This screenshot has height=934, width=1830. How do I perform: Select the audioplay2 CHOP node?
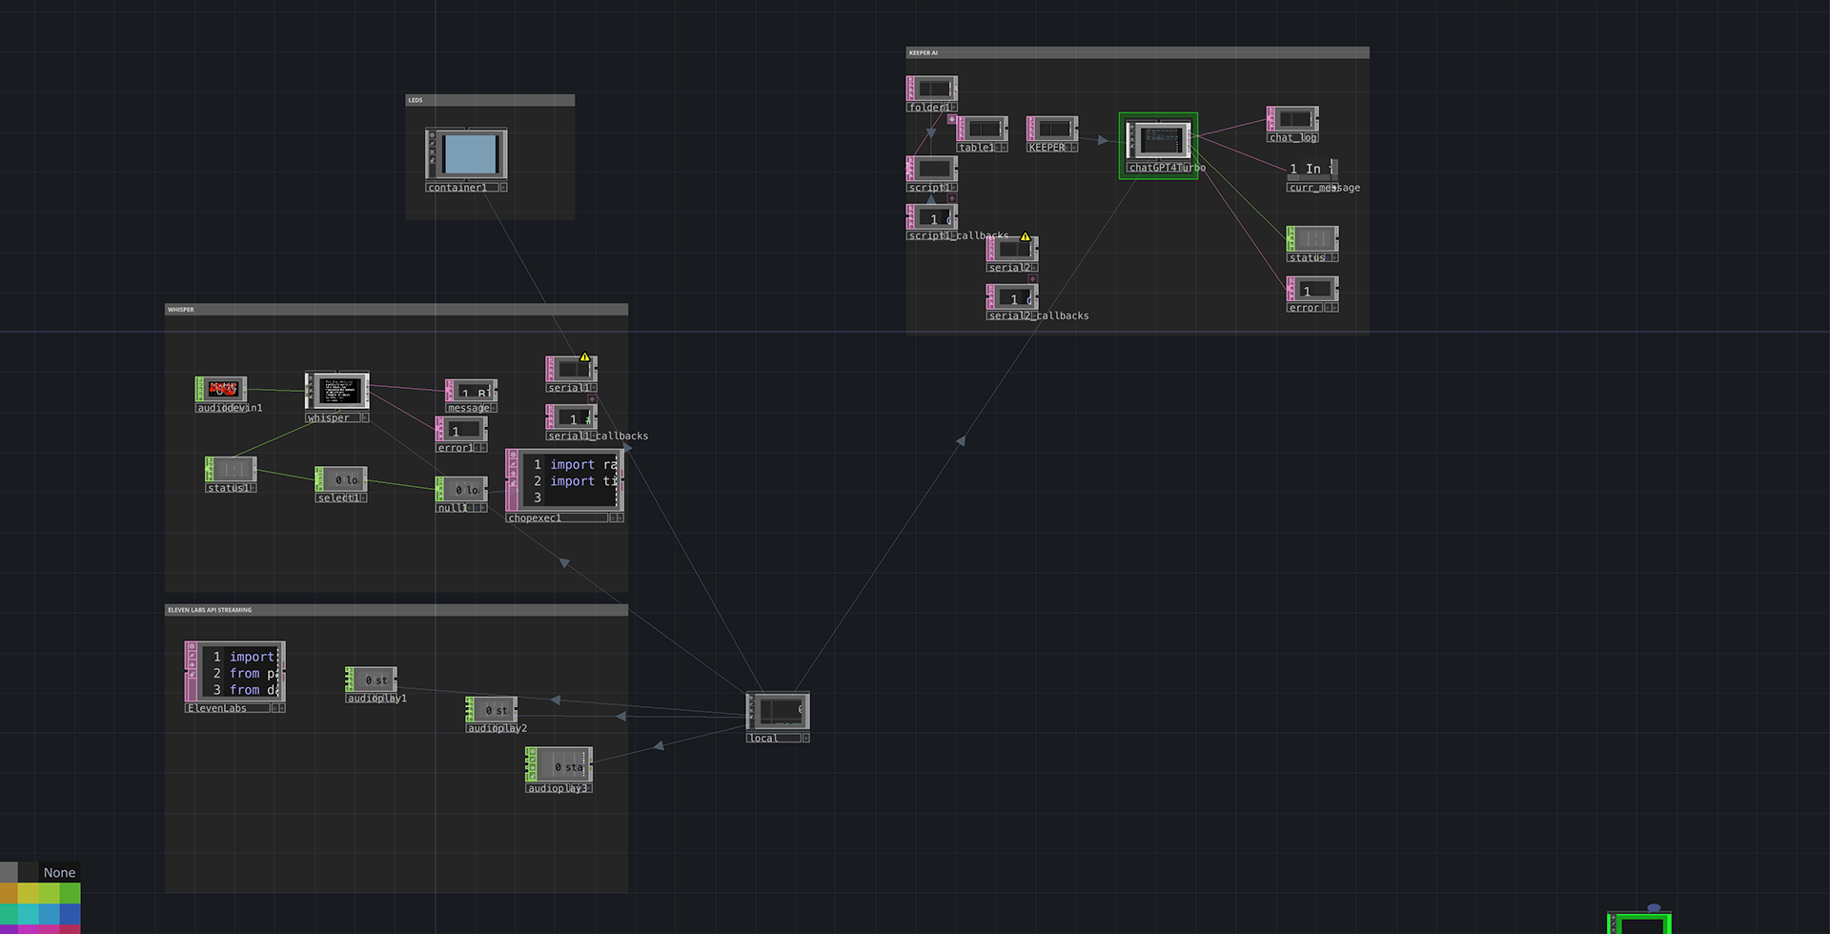(491, 709)
